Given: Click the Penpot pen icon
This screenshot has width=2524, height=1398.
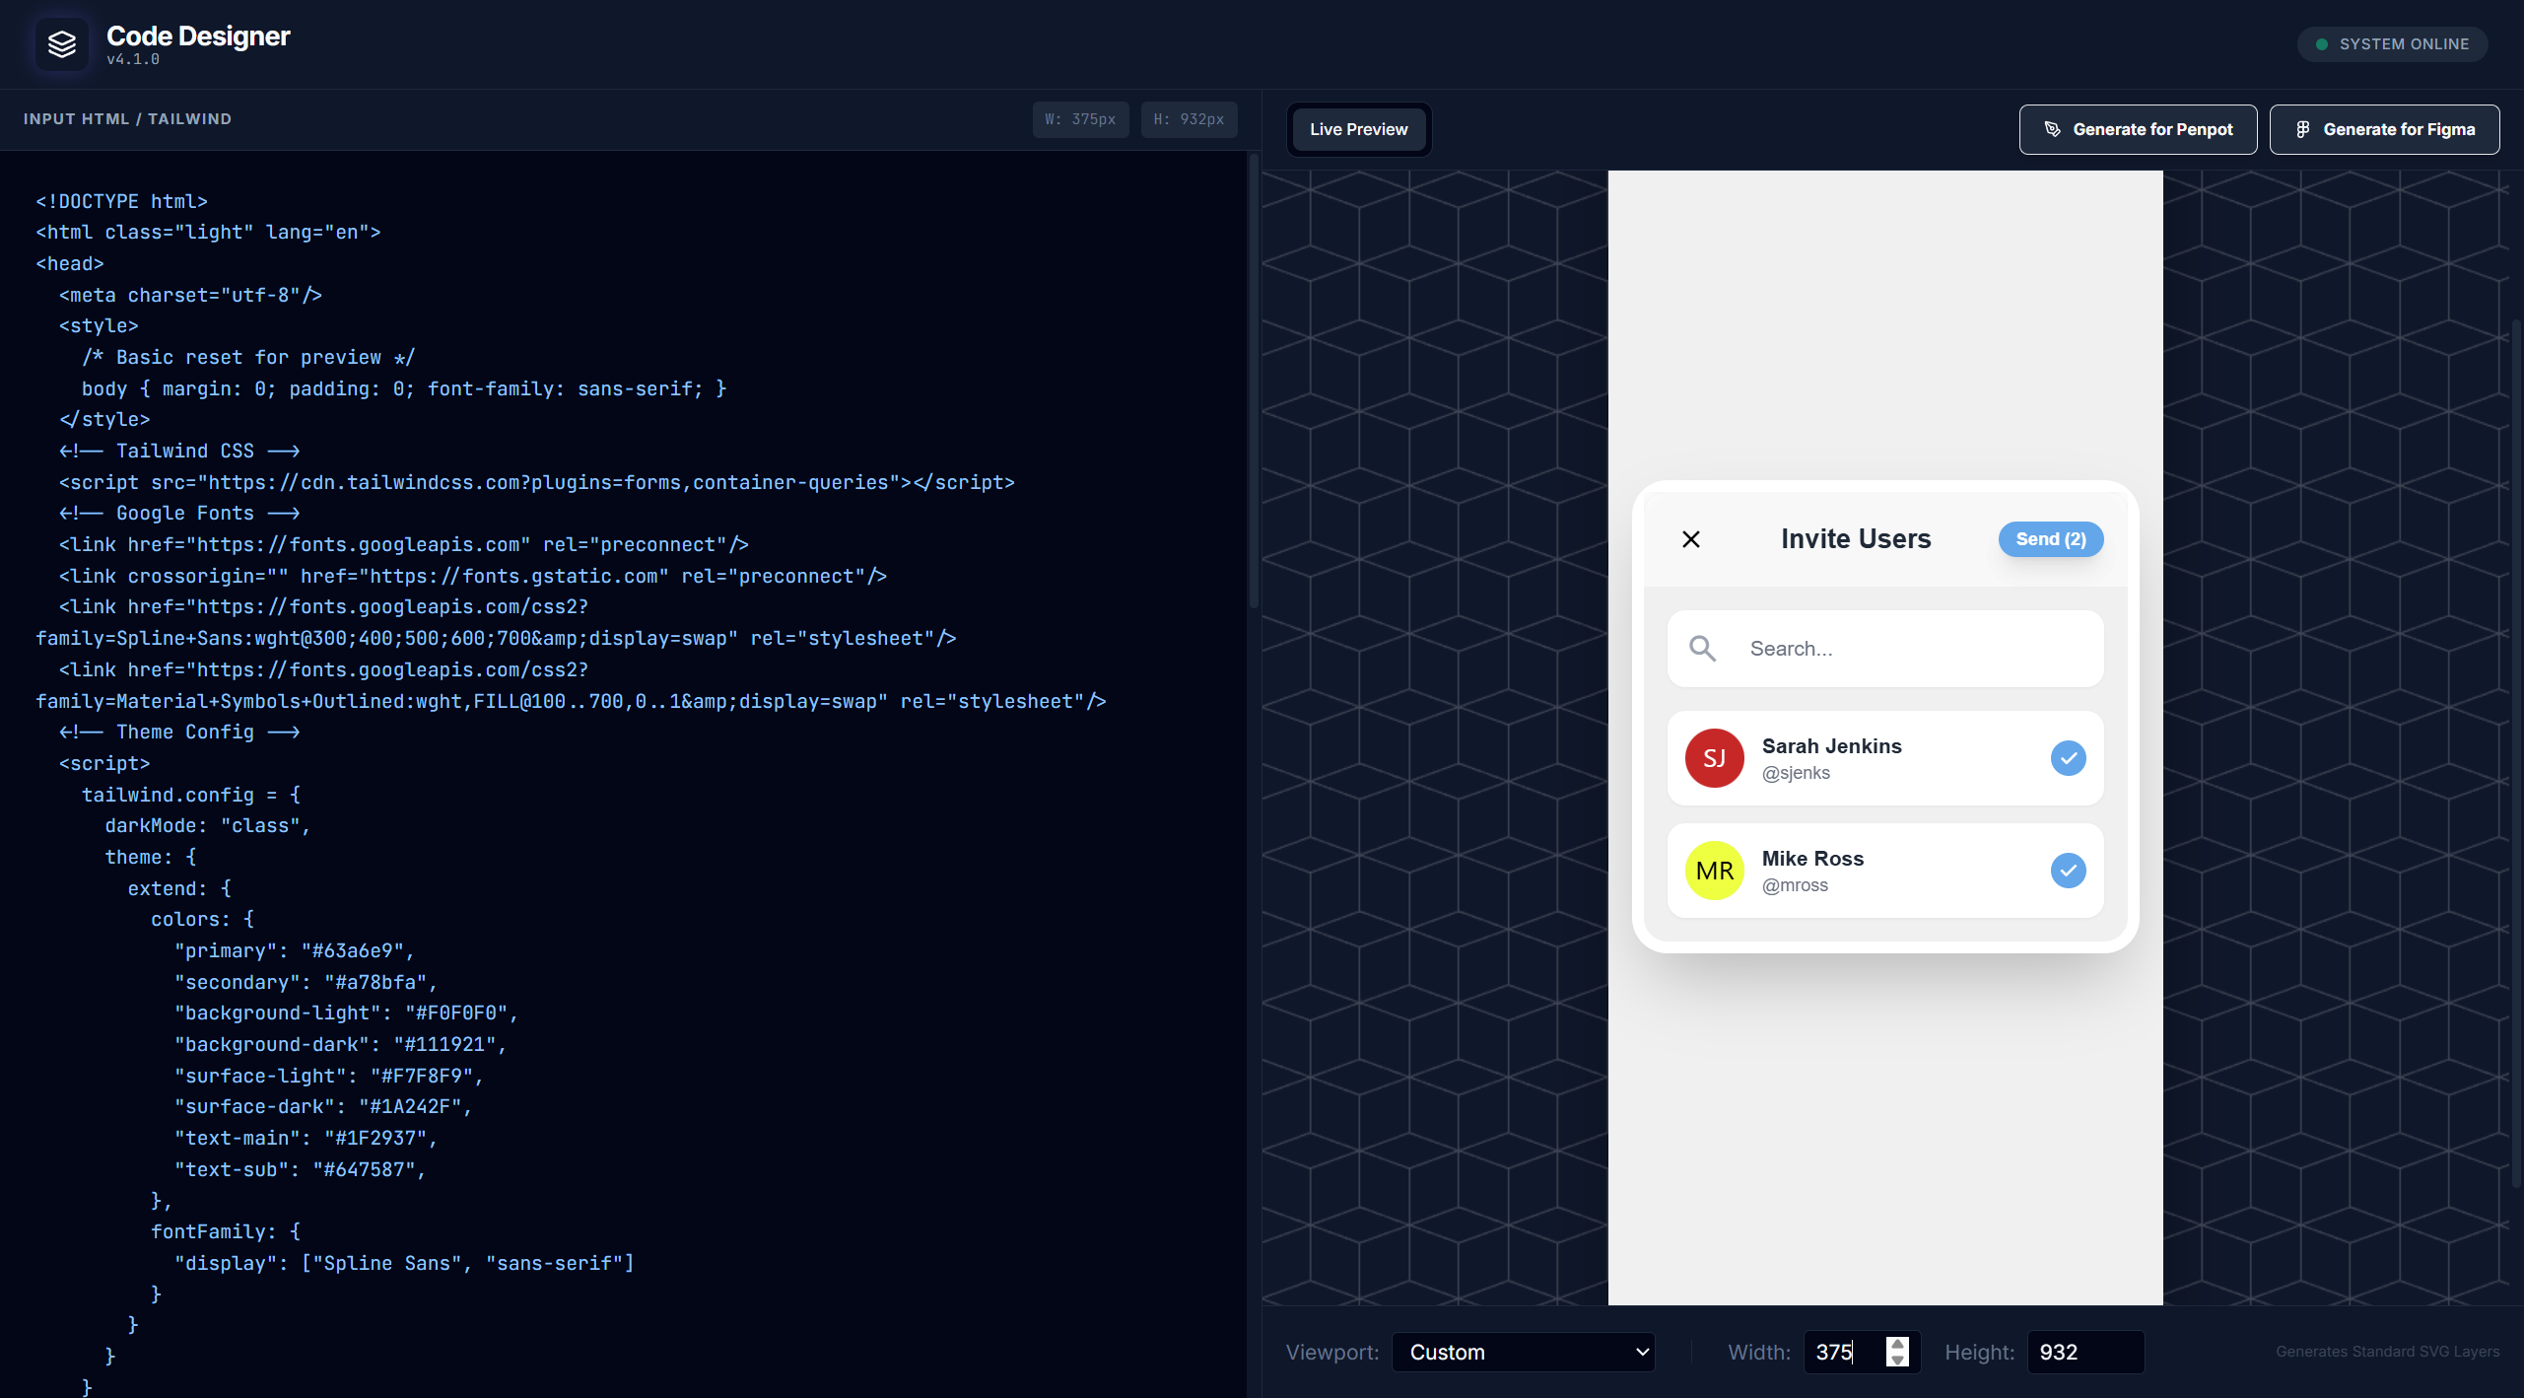Looking at the screenshot, I should (2052, 129).
